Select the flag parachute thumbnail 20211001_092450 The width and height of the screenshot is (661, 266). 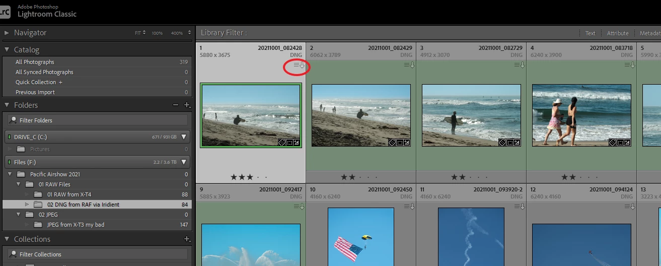(x=361, y=237)
